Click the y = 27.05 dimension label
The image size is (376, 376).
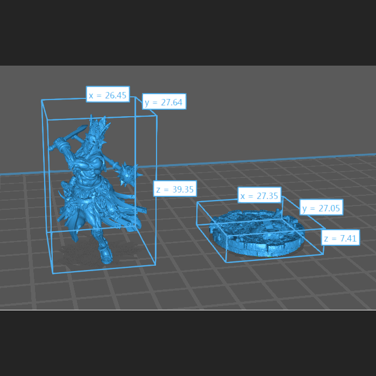click(x=322, y=208)
